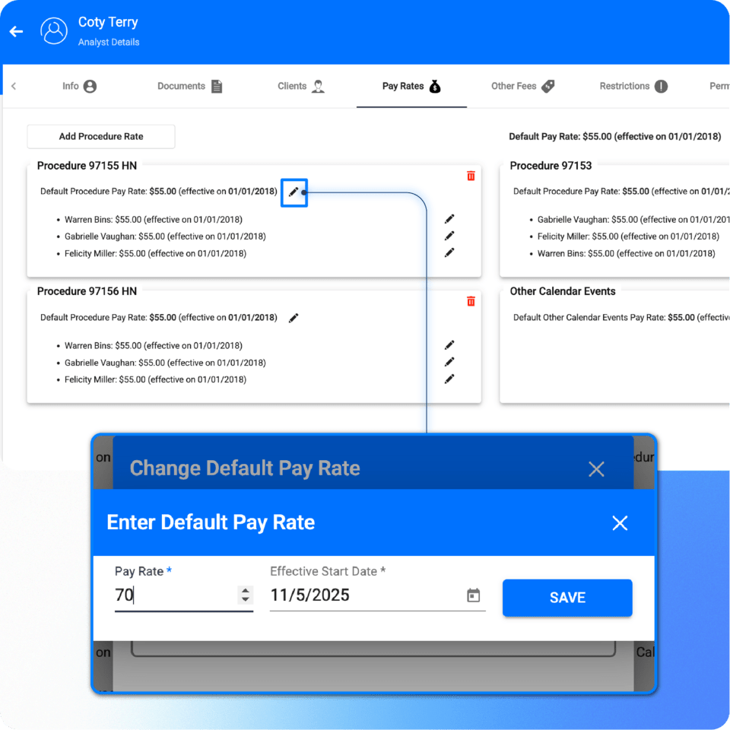This screenshot has height=730, width=730.
Task: Click the left chevron to scroll the tabs
Action: [x=14, y=86]
